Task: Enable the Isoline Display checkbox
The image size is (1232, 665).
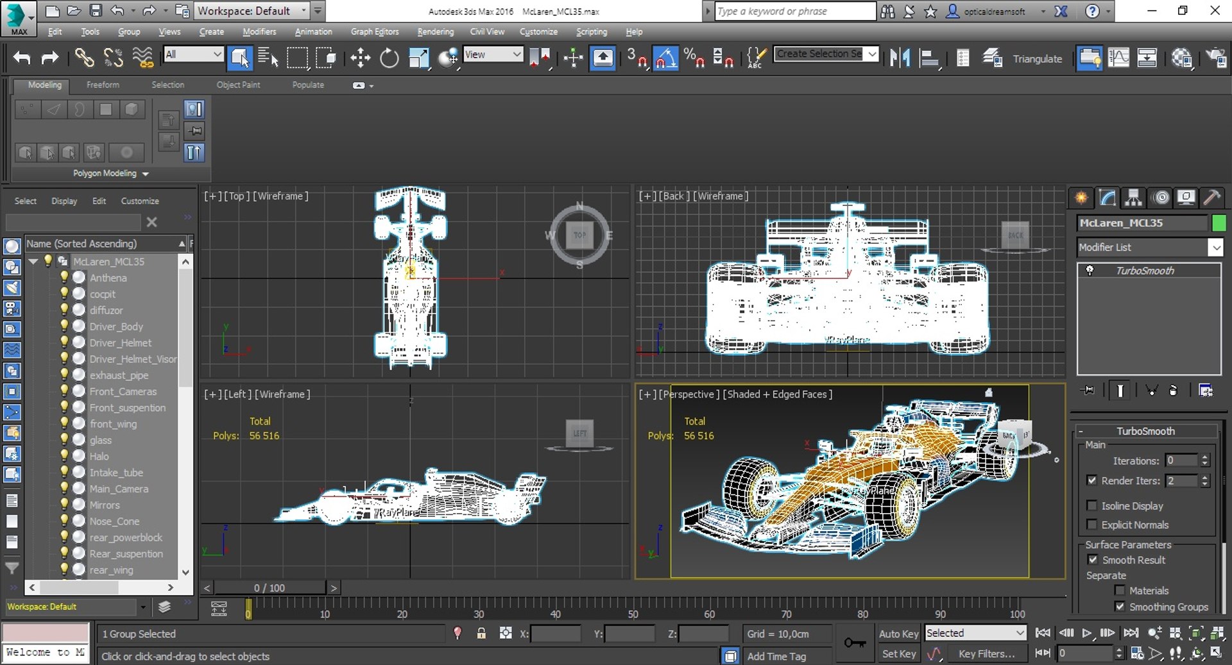Action: [x=1092, y=505]
